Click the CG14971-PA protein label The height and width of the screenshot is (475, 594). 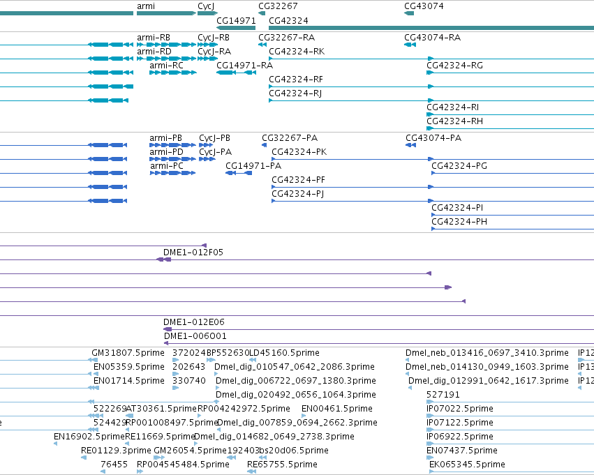[253, 166]
